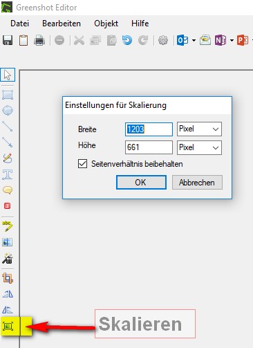Click the Paste icon in toolbar
The height and width of the screenshot is (348, 253).
(x=112, y=40)
